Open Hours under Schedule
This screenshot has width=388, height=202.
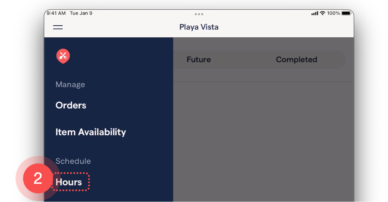coord(69,182)
